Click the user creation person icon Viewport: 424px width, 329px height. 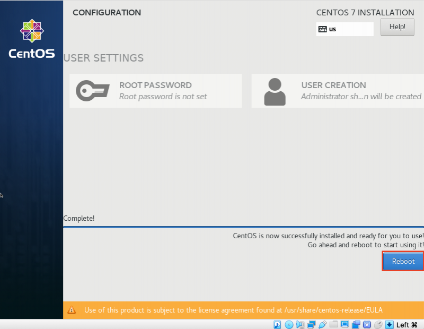tap(275, 91)
